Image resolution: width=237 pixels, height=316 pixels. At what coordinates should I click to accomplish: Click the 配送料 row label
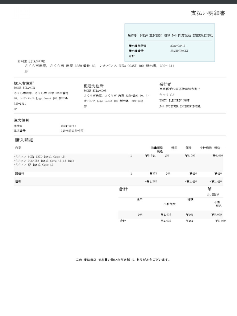click(x=19, y=173)
